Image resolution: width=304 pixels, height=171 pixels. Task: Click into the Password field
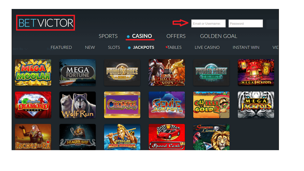[x=246, y=23]
